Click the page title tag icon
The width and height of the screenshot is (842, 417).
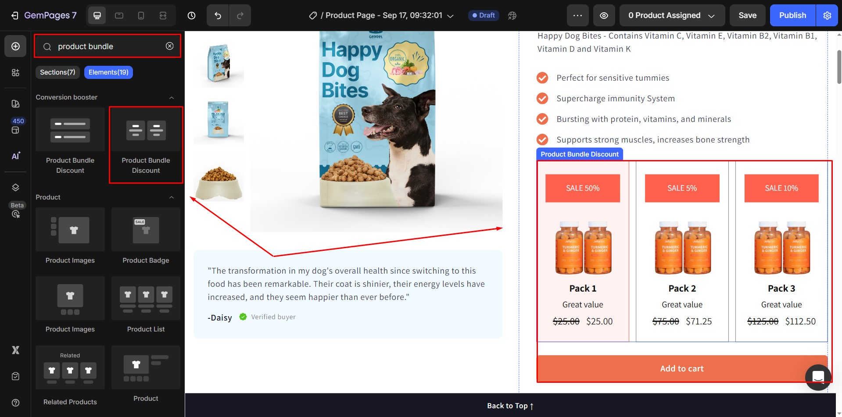(x=313, y=16)
